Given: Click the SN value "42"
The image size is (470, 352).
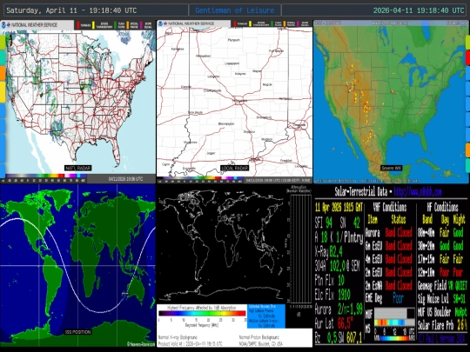Looking at the screenshot, I should tap(356, 222).
